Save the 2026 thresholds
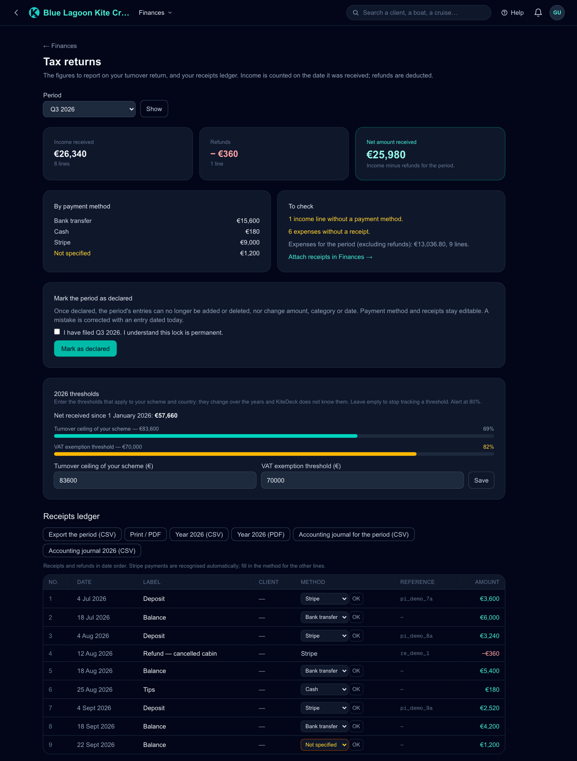Screen dimensions: 577x761 coord(481,480)
